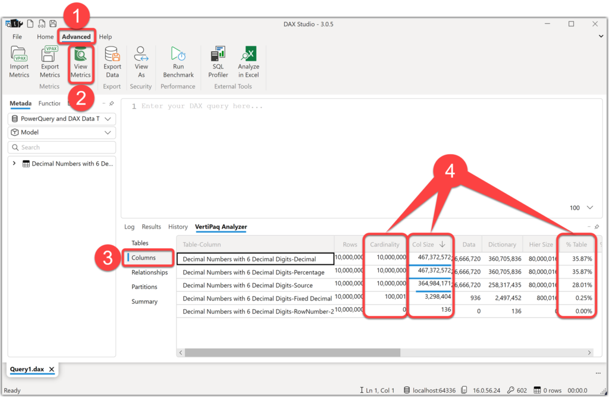Viewport: 609px width, 397px height.
Task: Show the Partitions view
Action: click(x=144, y=286)
